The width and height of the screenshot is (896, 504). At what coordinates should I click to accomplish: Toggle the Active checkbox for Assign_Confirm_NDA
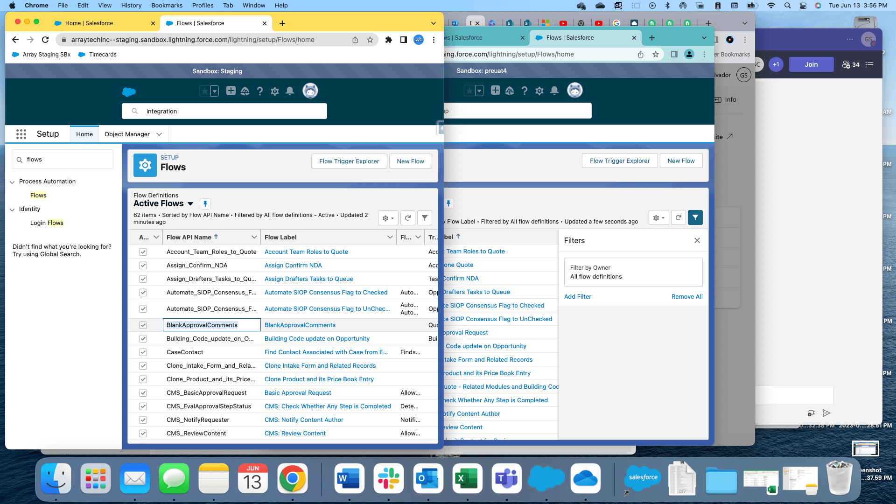coord(143,266)
